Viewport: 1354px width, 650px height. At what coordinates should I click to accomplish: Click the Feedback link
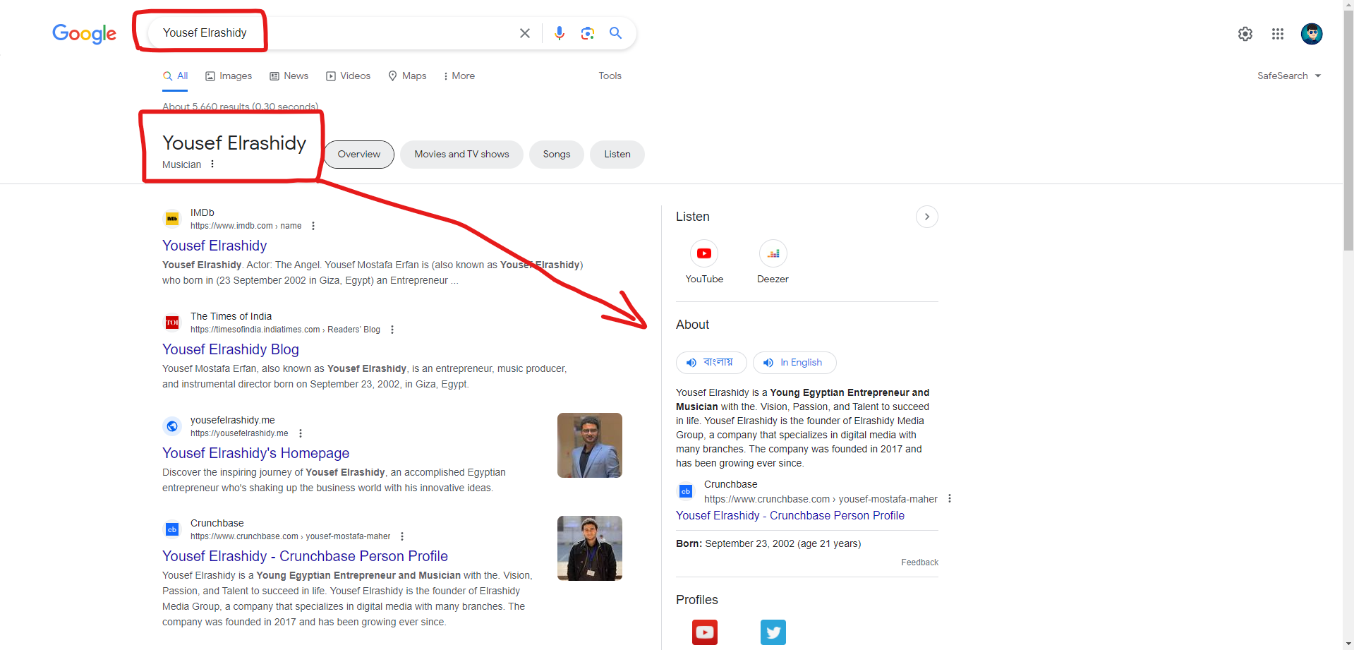[x=919, y=562]
